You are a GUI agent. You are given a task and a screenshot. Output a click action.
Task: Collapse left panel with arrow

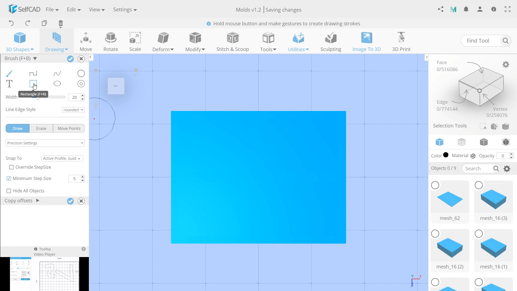click(x=91, y=57)
